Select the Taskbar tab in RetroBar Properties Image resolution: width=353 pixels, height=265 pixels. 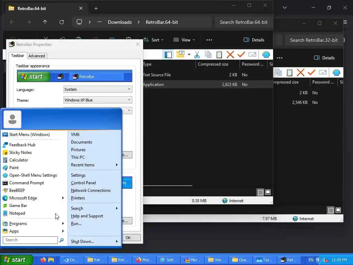click(18, 56)
